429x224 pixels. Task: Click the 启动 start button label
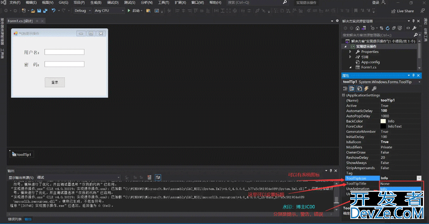pos(136,11)
